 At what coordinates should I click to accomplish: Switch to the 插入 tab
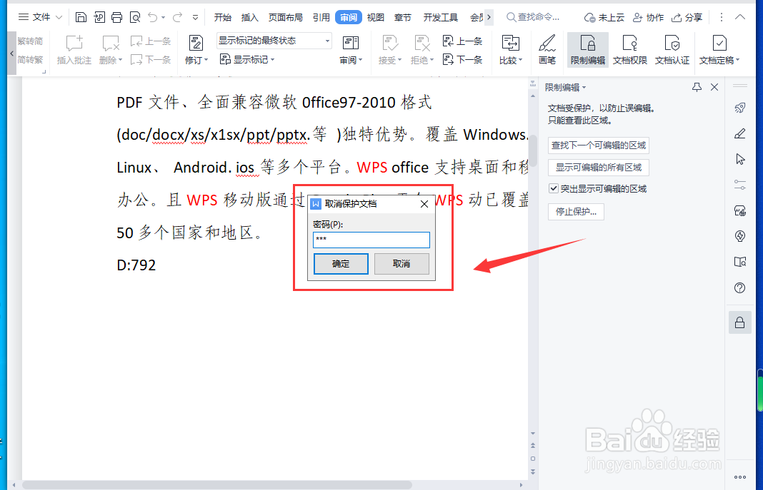click(x=249, y=18)
